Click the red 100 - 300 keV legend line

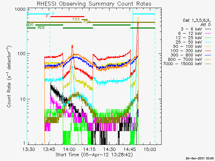[208, 51]
